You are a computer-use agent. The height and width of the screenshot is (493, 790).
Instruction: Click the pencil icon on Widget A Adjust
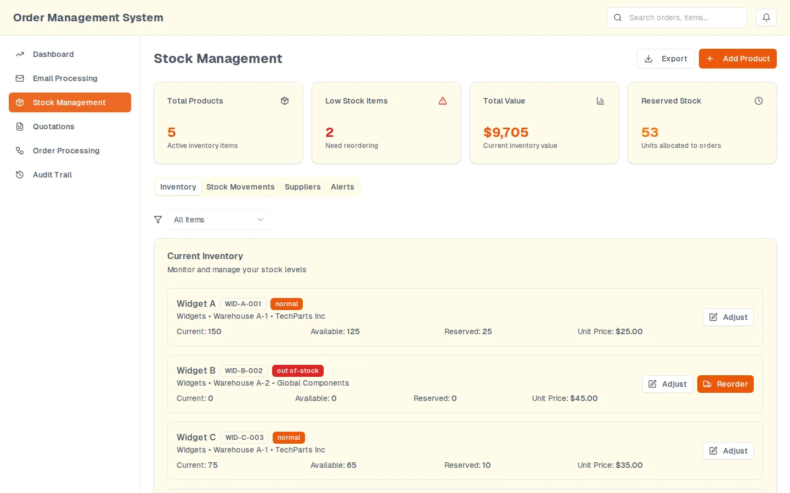(x=713, y=317)
